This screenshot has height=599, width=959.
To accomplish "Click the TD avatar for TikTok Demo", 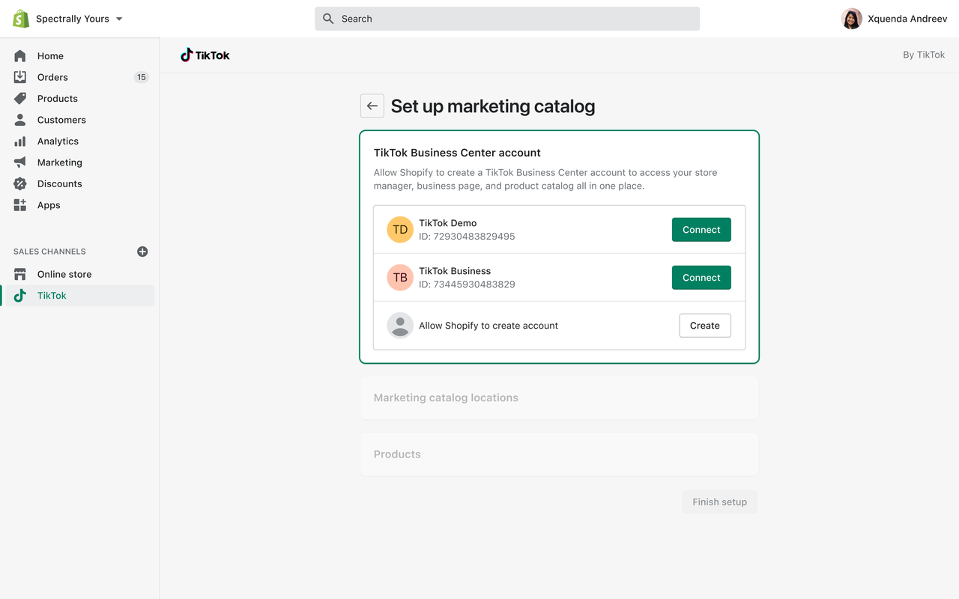I will click(400, 230).
